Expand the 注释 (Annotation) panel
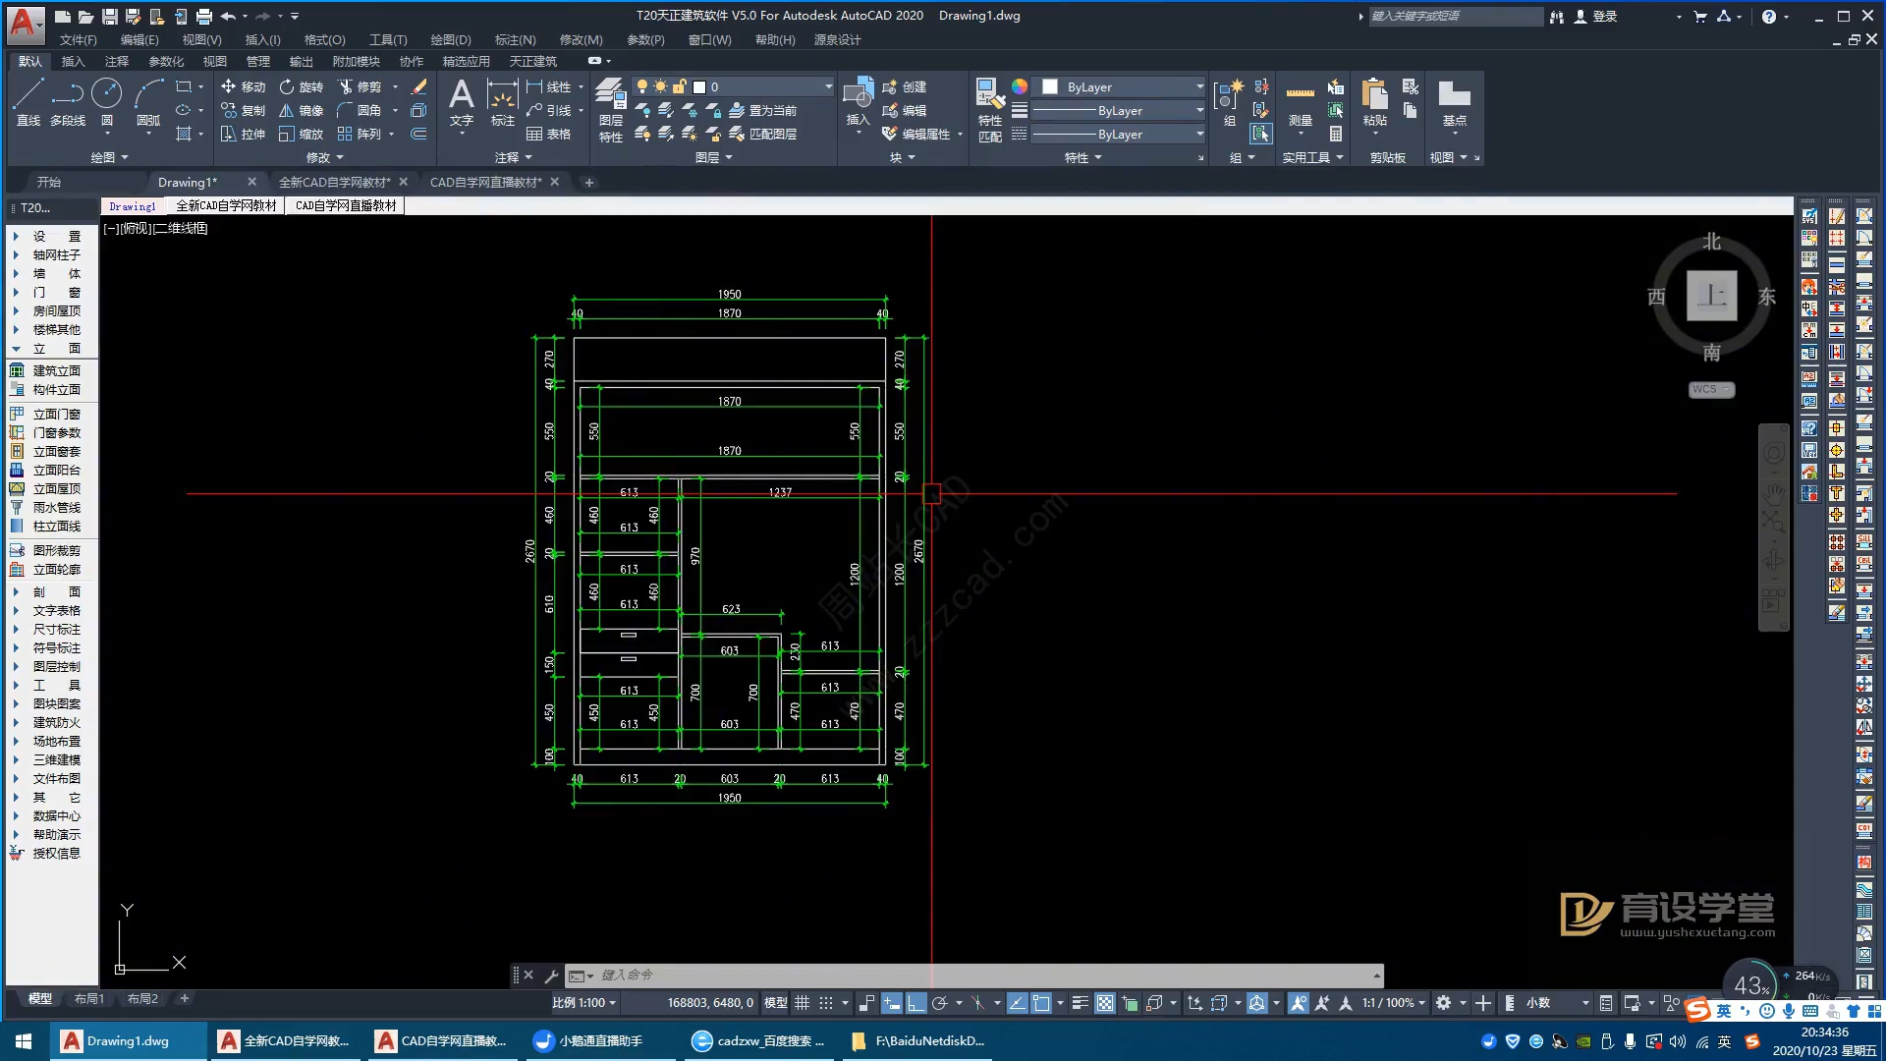 513,157
